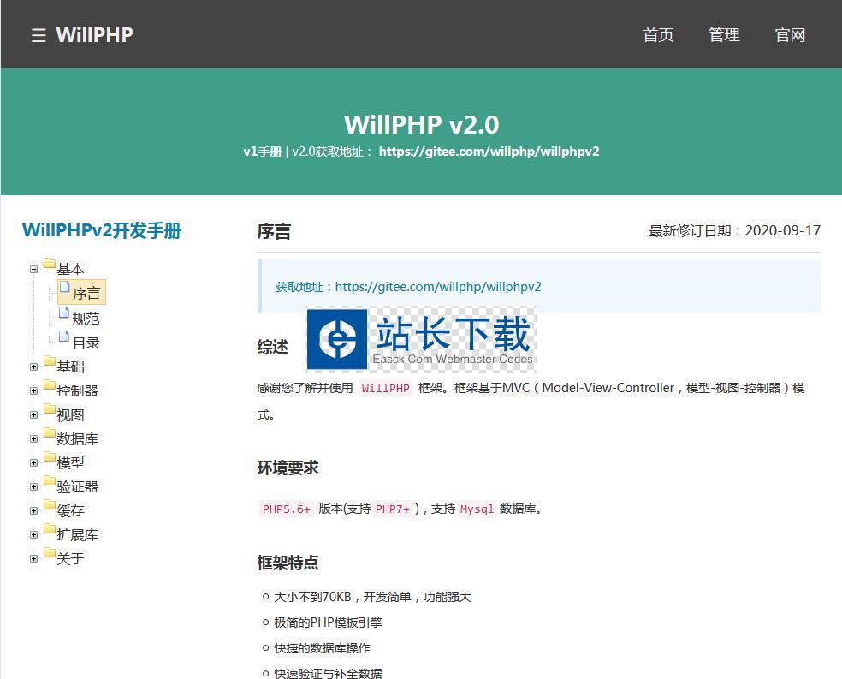Image resolution: width=842 pixels, height=679 pixels.
Task: Select the 模型 folder label
Action: (70, 462)
